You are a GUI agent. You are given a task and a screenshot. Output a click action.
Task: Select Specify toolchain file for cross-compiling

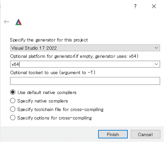(x=13, y=109)
